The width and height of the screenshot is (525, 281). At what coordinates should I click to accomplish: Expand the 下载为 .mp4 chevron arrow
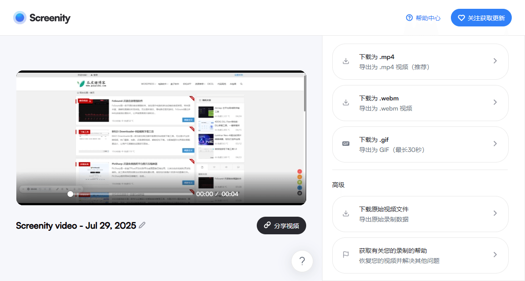point(495,61)
